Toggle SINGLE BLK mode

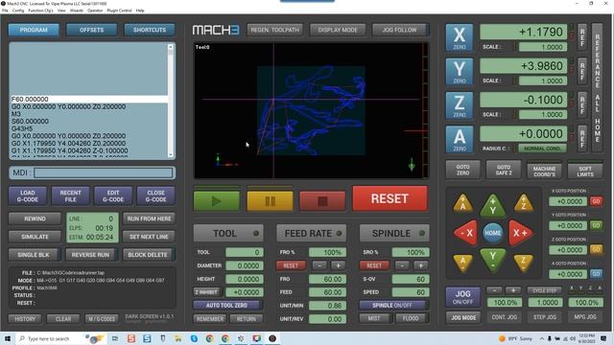[x=34, y=255]
